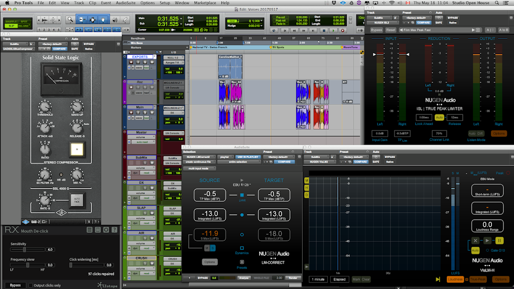The image size is (514, 289).
Task: Click the SSL Auto Fade button
Action: (77, 200)
